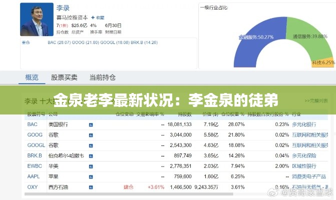Open EWBC ticker link
336x200 pixels.
coord(35,166)
